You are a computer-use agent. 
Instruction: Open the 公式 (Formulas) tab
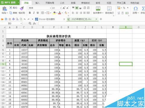(x=62, y=3)
